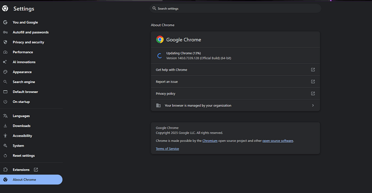Viewport: 372px width, 193px height.
Task: Click the download arrow icon for Downloads
Action: [x=5, y=126]
